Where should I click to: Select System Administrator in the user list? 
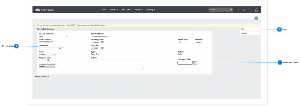click(47, 65)
